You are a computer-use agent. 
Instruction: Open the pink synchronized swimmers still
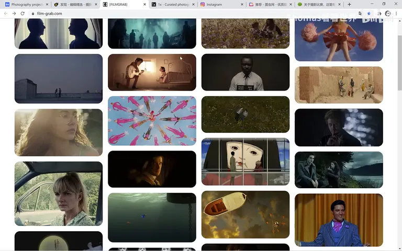tap(152, 121)
